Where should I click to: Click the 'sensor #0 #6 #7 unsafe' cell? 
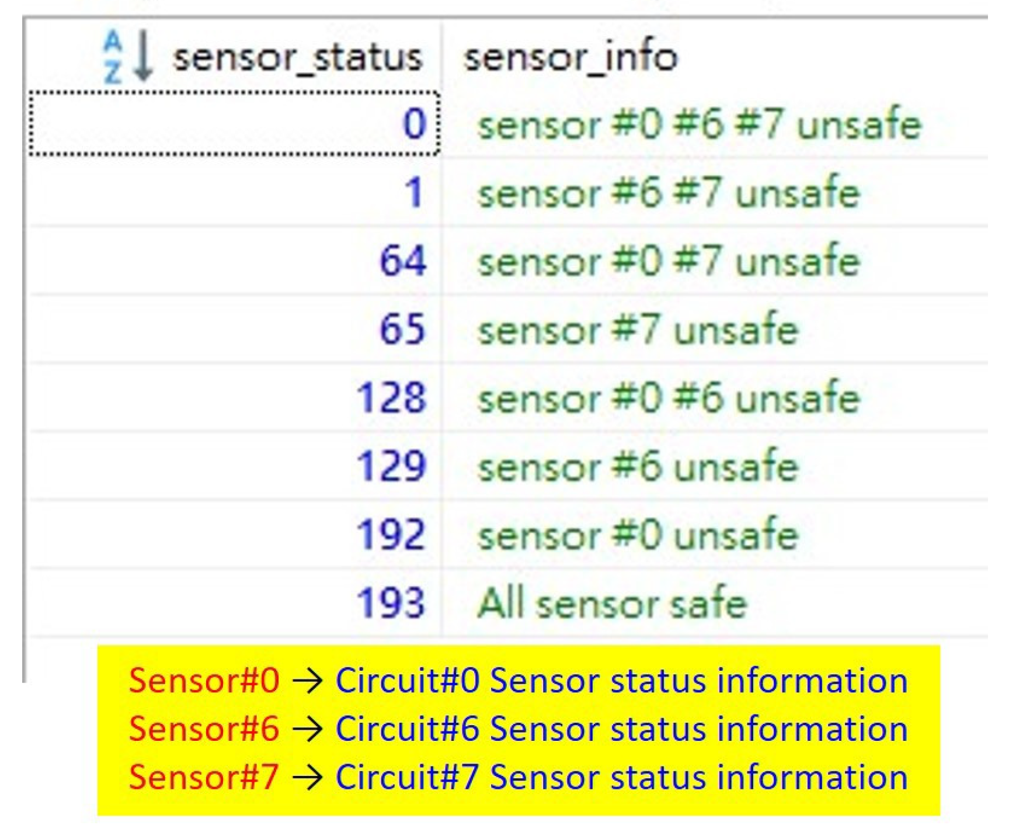pos(699,124)
